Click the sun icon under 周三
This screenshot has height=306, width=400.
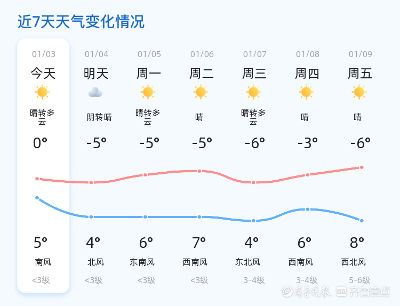click(x=253, y=92)
